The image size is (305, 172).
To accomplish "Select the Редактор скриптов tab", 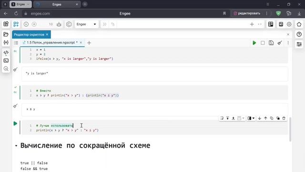I will [29, 34].
